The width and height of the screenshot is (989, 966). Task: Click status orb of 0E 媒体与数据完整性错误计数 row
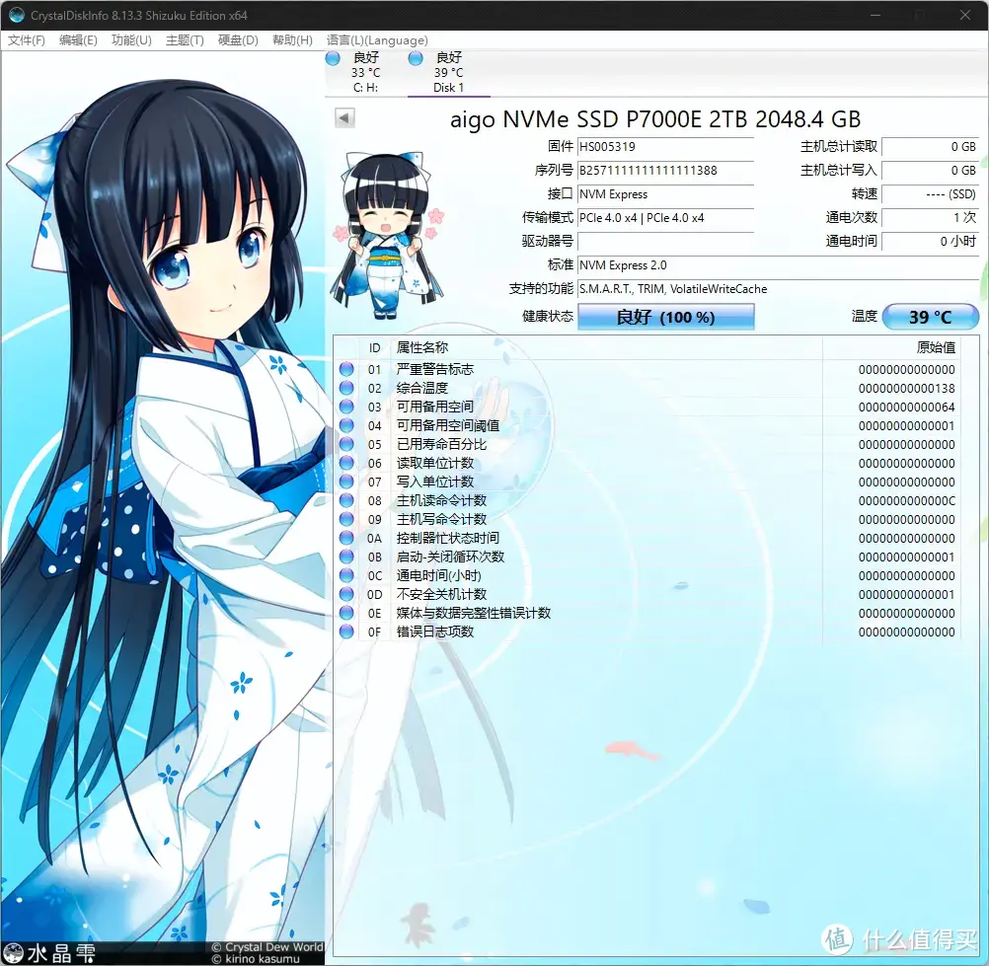click(346, 613)
